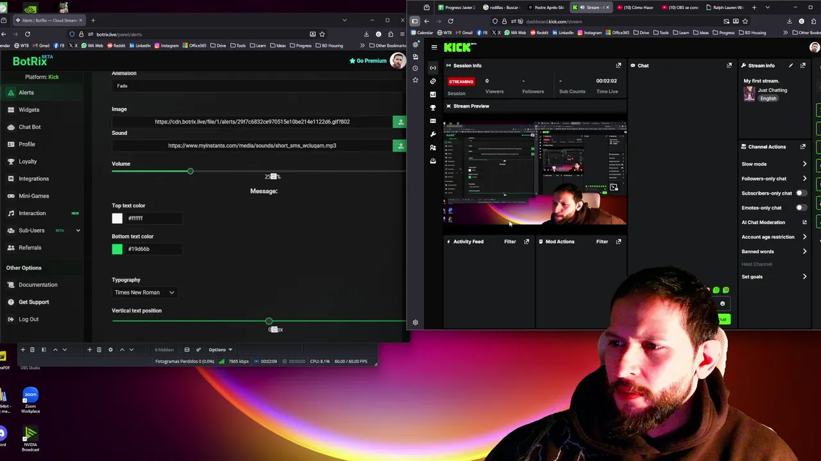Switch to the Cómo Hacer YouTube tab
Screen dimensions: 821x461
point(636,8)
